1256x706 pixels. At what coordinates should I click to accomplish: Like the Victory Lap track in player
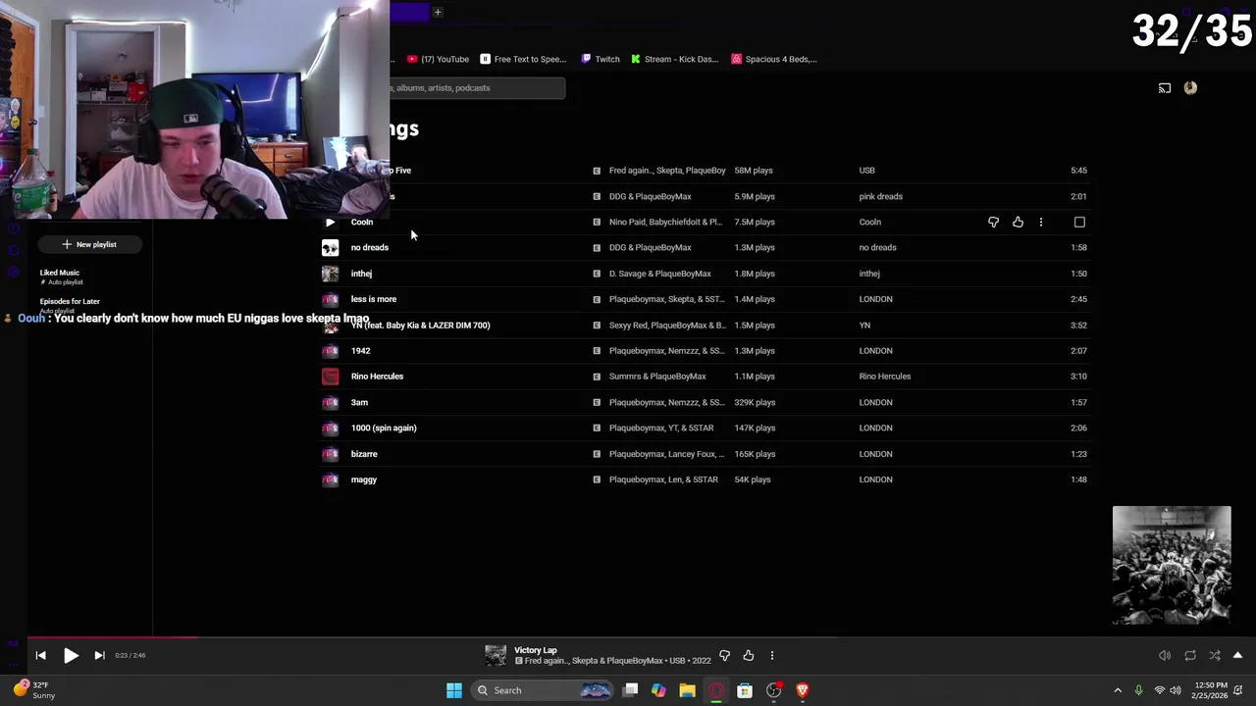pos(748,655)
